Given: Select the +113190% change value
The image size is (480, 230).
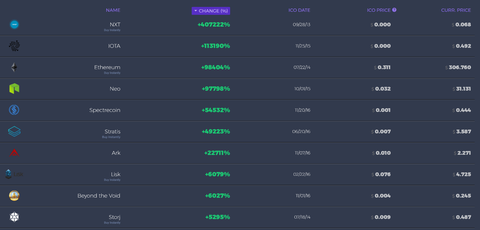Looking at the screenshot, I should (215, 46).
